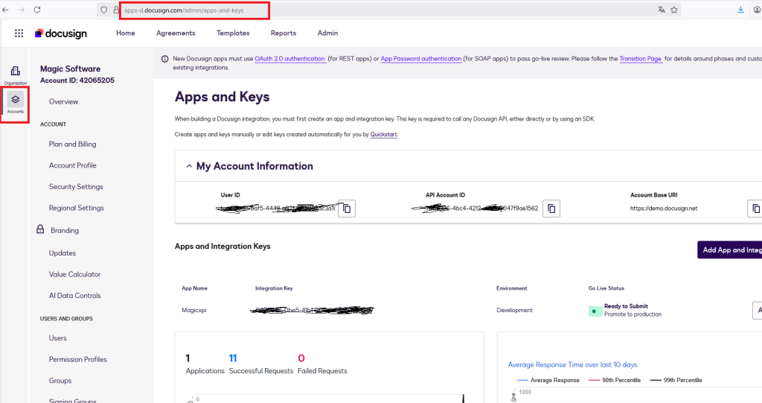Viewport: 762px width, 403px height.
Task: Open Branding page
Action: click(x=65, y=230)
